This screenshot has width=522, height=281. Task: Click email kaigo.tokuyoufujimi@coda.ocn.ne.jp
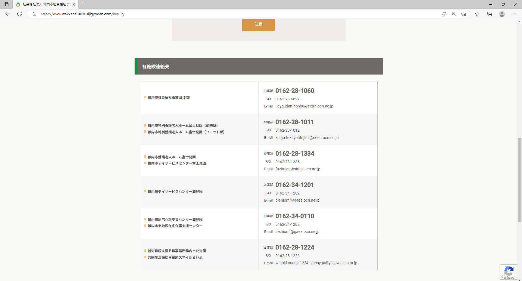(x=307, y=138)
